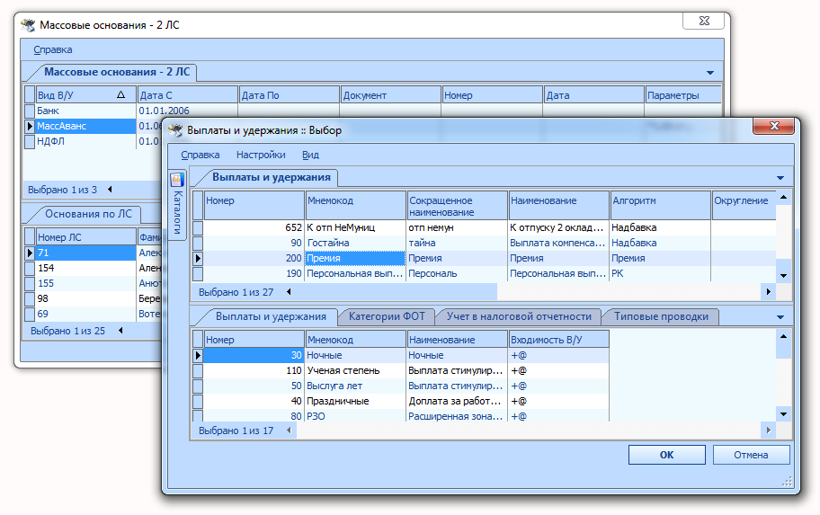Select the РЗО cell in lower grid
This screenshot has height=515, width=820.
355,416
